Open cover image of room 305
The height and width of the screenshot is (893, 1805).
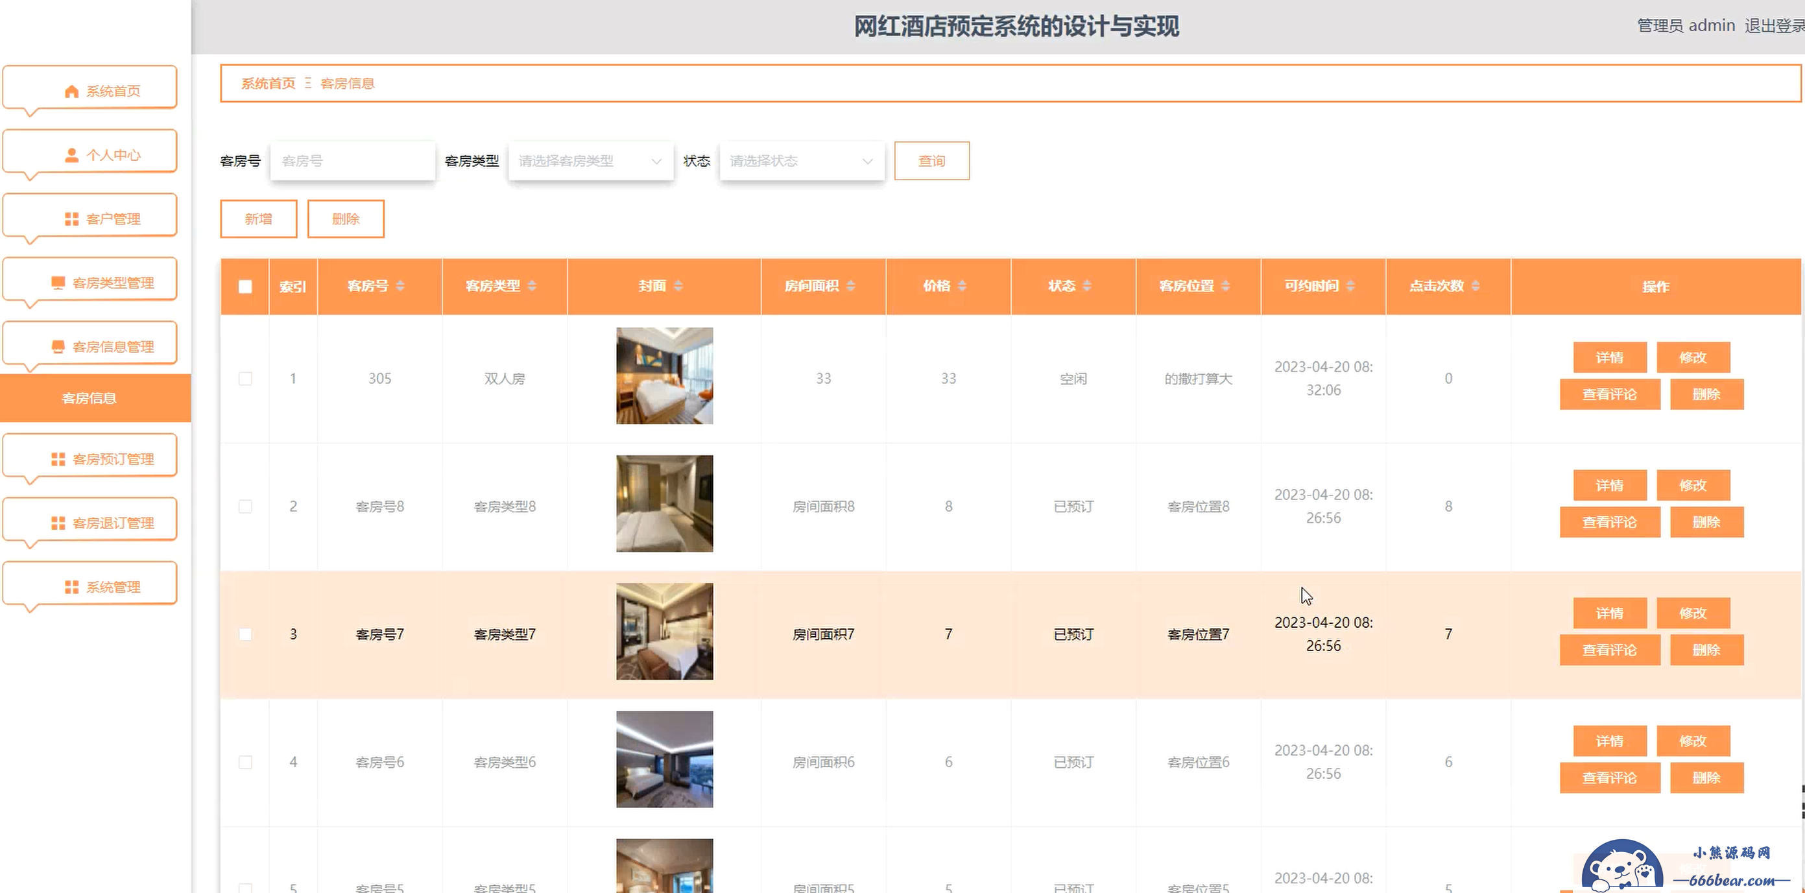664,375
